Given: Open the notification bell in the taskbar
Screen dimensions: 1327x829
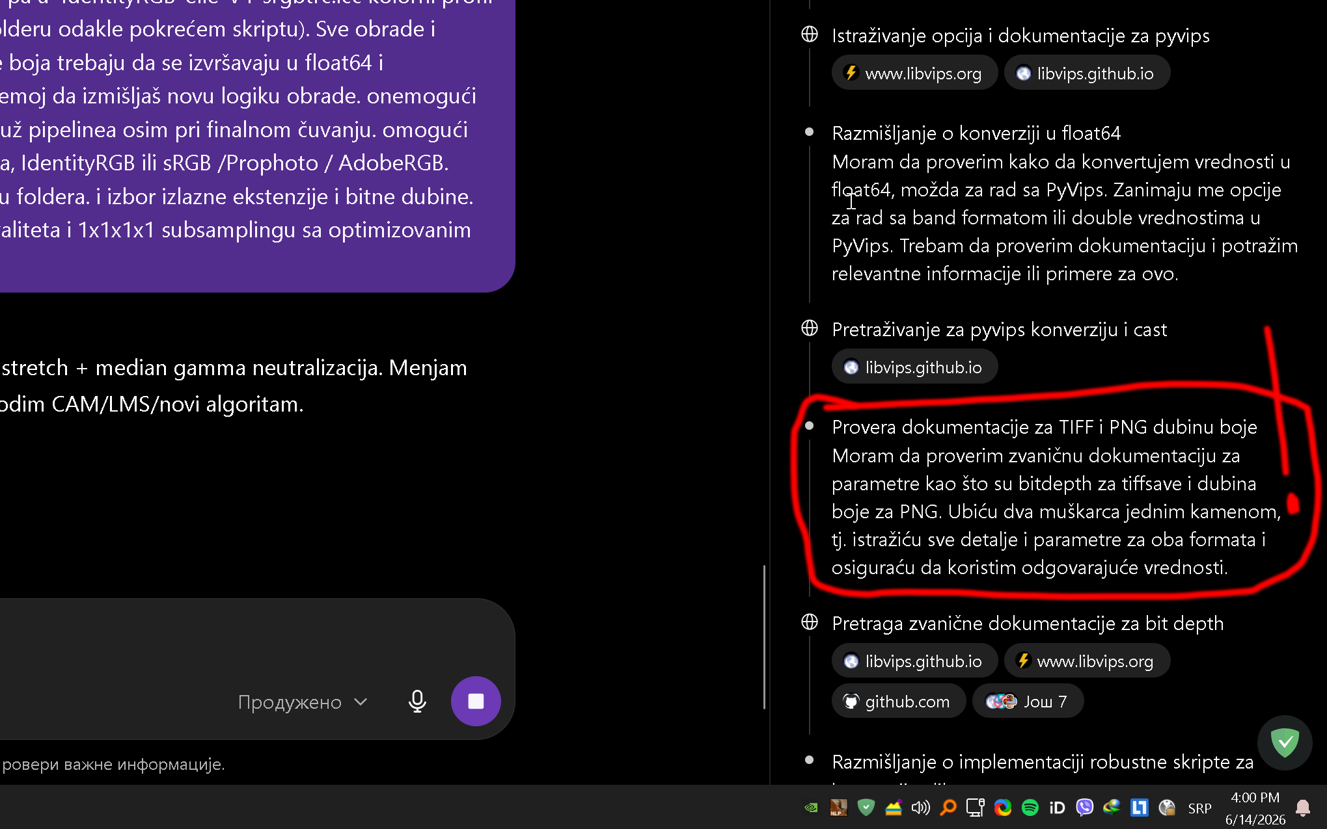Looking at the screenshot, I should coord(1303,808).
